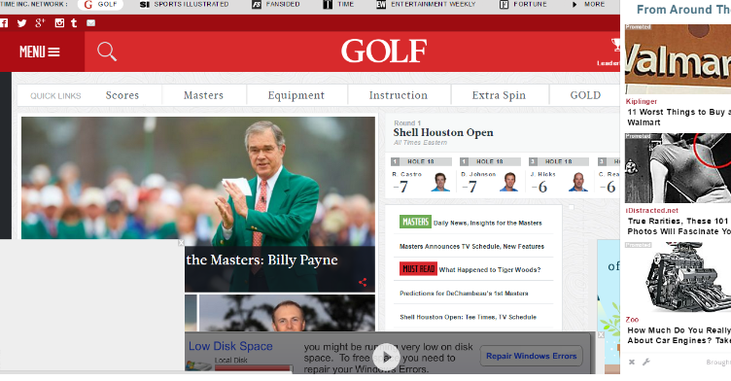Open the Twitter bird icon
This screenshot has height=381, width=731.
[21, 23]
